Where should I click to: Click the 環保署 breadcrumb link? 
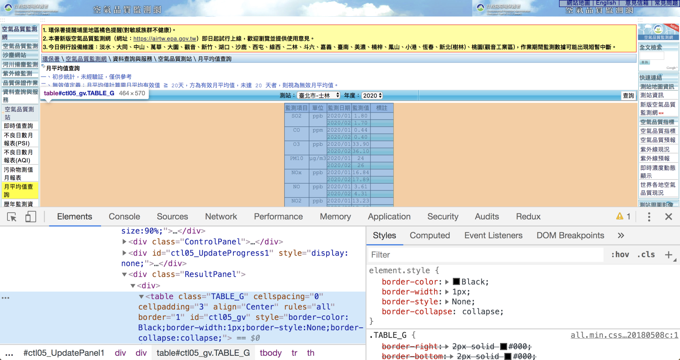pos(51,59)
